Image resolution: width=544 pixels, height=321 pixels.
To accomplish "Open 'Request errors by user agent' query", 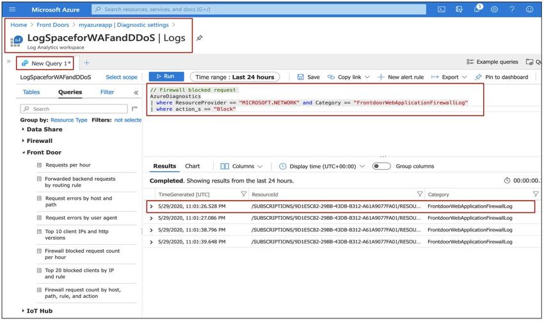I will [81, 218].
